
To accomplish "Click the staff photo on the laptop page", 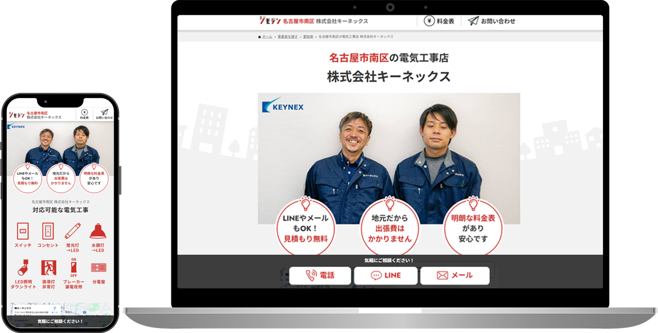I will pos(389,158).
